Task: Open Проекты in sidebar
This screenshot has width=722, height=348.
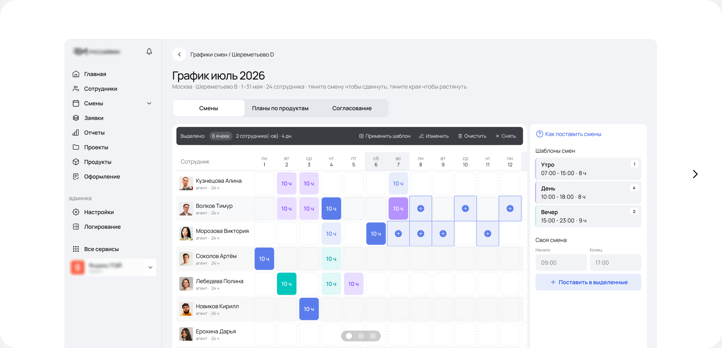Action: (x=96, y=147)
